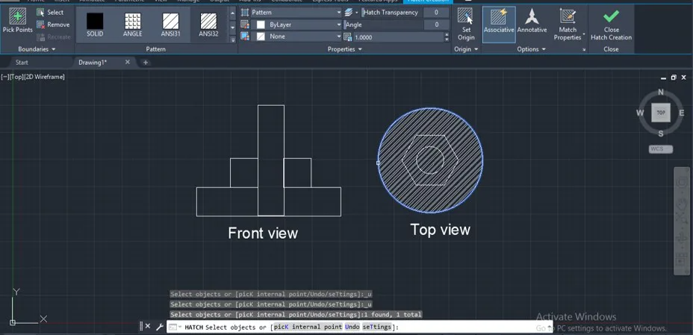Switch to the Start tab
This screenshot has width=693, height=335.
(x=22, y=62)
